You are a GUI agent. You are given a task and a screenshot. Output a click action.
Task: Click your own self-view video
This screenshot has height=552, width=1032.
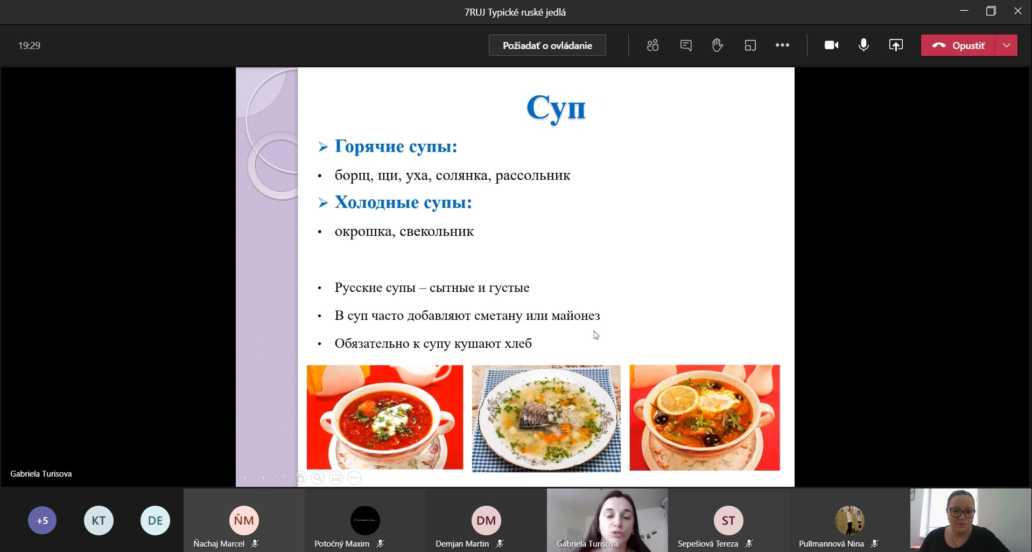tap(971, 520)
